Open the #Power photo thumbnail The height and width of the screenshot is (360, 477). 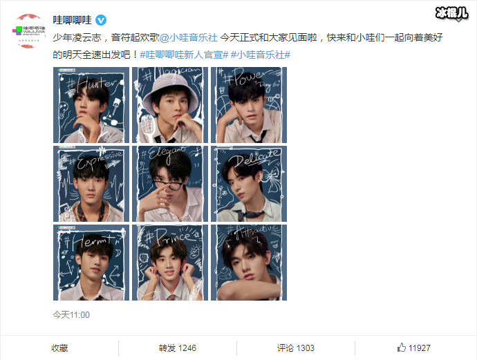(249, 105)
